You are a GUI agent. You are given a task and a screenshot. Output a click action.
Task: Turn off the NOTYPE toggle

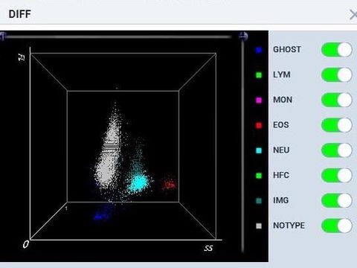337,226
